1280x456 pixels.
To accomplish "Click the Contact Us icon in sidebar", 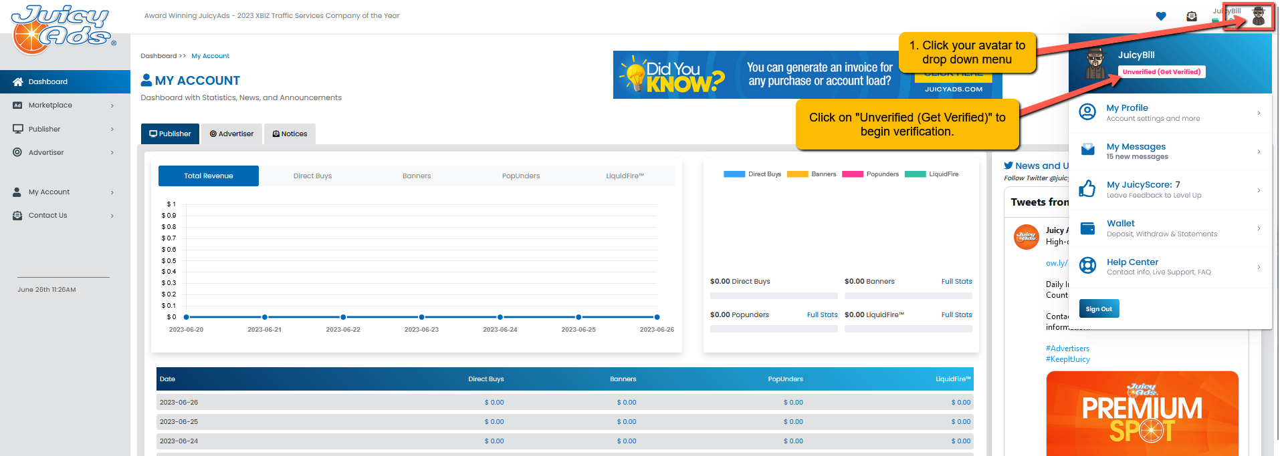I will coord(17,215).
